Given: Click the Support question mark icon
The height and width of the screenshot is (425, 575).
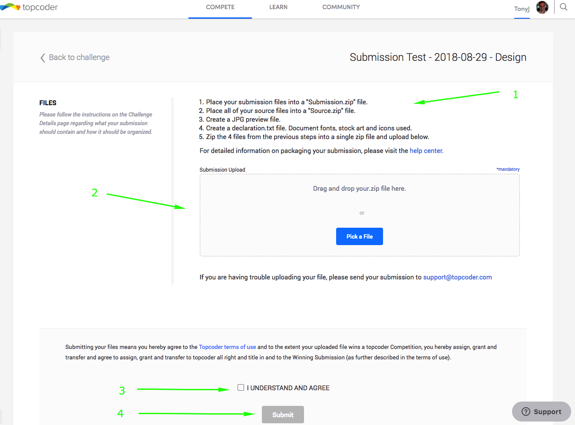Looking at the screenshot, I should (x=525, y=412).
